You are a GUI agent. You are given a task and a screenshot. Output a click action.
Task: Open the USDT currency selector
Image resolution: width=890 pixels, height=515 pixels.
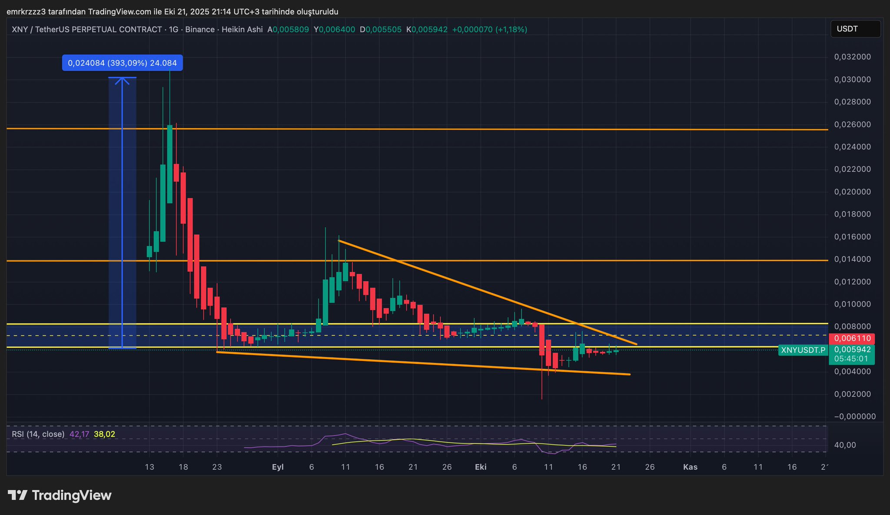click(x=855, y=29)
